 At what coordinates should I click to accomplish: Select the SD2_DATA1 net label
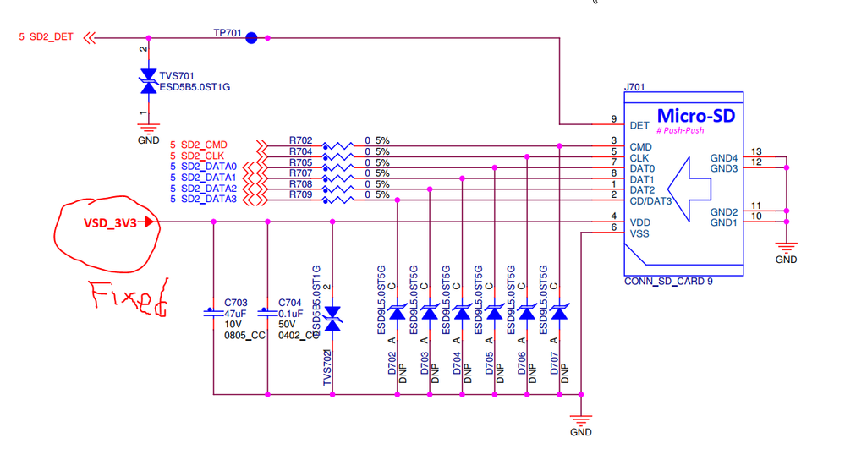click(209, 178)
